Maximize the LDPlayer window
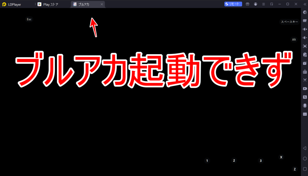The height and width of the screenshot is (176, 308). click(288, 4)
